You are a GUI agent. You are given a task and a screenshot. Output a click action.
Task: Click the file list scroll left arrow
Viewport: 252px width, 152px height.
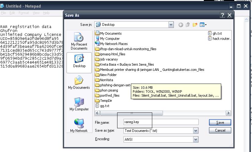[x=97, y=113]
